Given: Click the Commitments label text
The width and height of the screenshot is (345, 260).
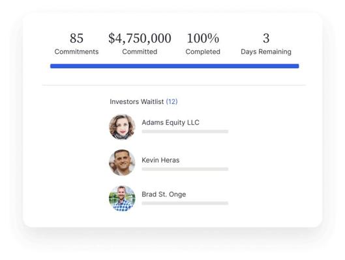Looking at the screenshot, I should coord(76,52).
